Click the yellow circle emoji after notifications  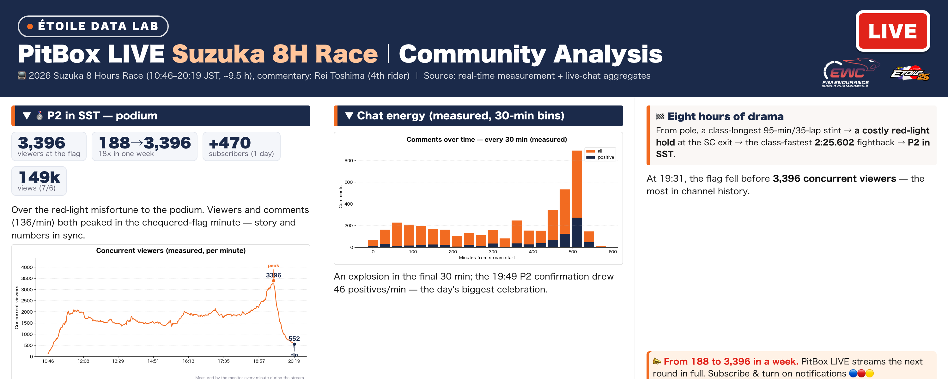870,374
